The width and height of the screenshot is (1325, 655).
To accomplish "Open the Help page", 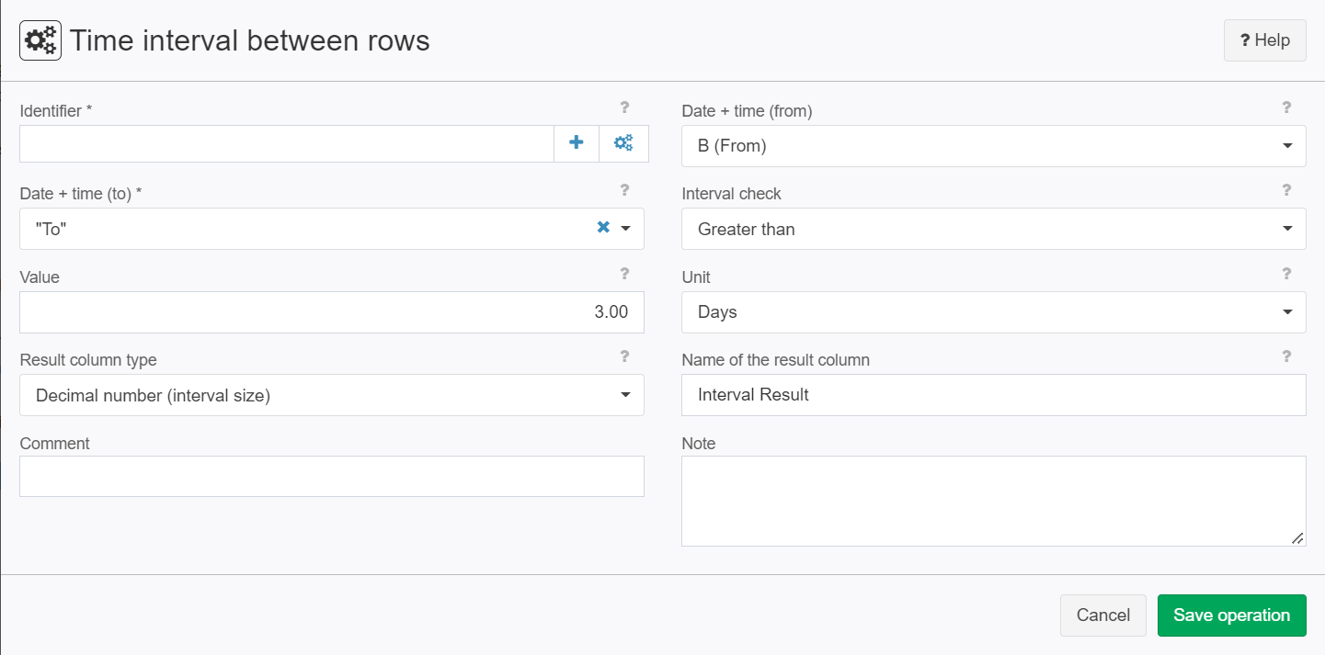I will coord(1264,40).
